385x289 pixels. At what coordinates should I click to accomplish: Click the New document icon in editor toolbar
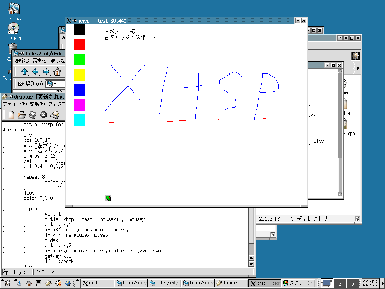click(x=11, y=115)
